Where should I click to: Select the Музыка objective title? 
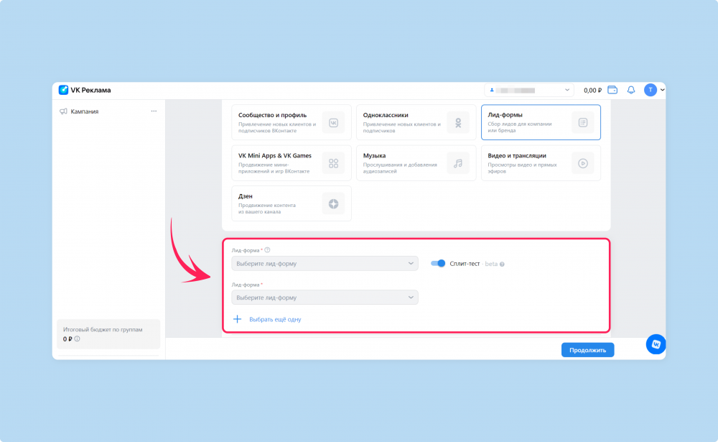(x=374, y=155)
